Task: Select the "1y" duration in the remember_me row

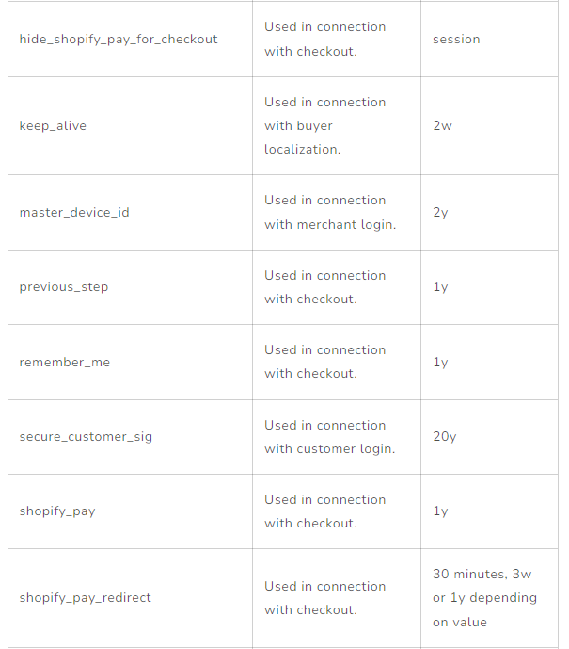Action: (x=440, y=363)
